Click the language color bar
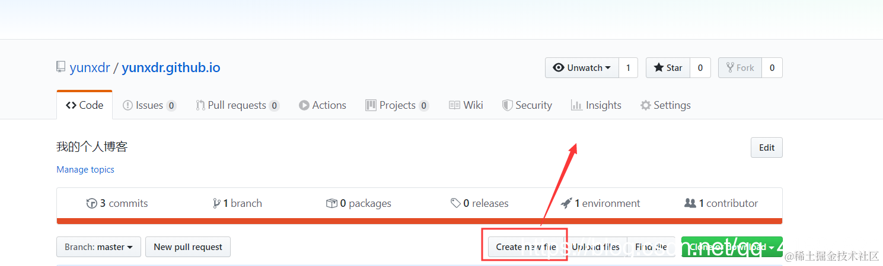Viewport: 883px width, 266px height. 419,222
